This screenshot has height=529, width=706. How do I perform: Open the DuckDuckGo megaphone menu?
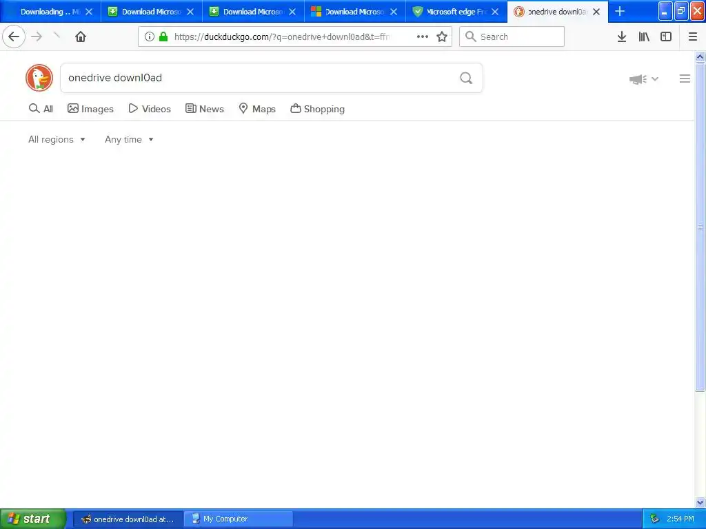tap(644, 79)
